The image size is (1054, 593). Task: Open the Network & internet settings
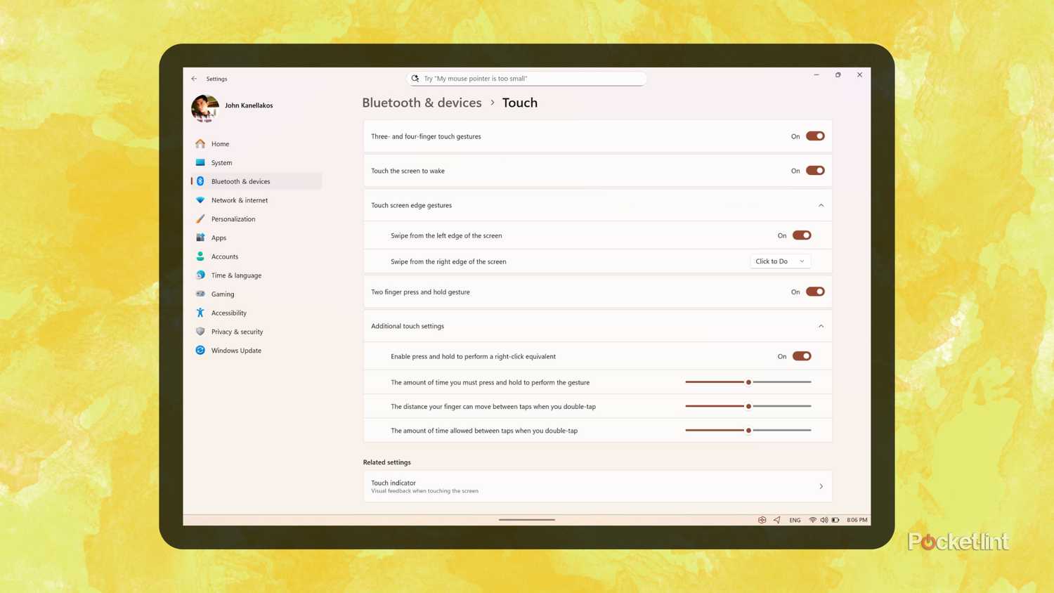[x=201, y=200]
